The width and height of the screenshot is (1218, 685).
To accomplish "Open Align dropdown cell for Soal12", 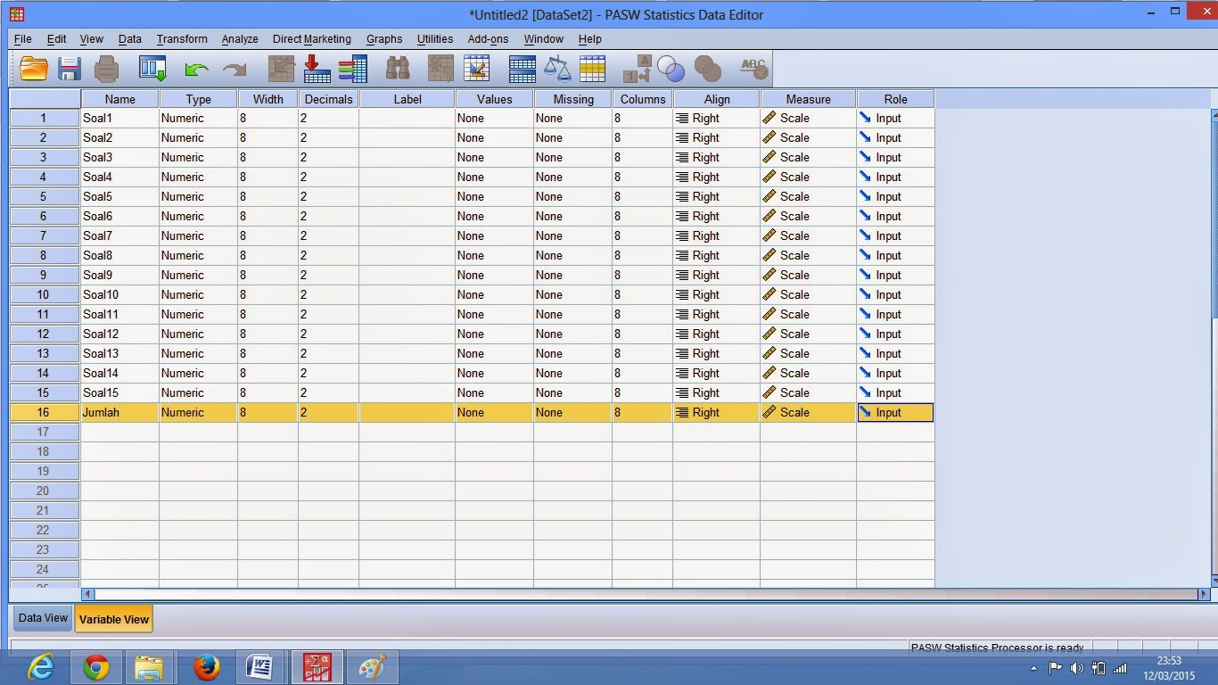I will click(x=717, y=334).
